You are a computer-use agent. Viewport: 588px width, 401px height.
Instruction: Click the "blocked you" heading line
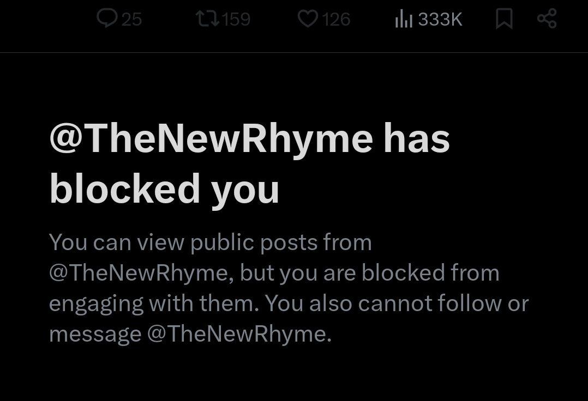[164, 189]
